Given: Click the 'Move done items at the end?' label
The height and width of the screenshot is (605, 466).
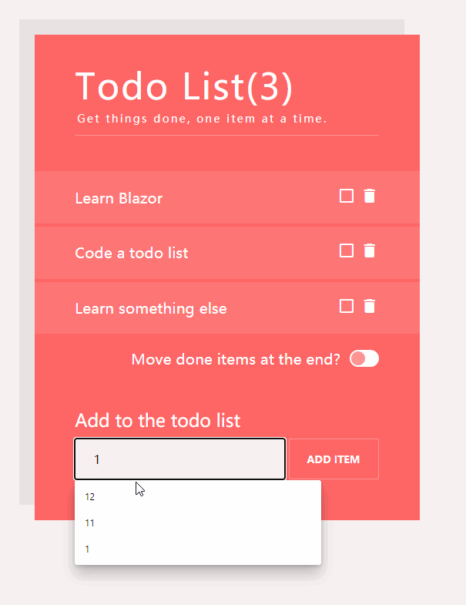Looking at the screenshot, I should (236, 359).
